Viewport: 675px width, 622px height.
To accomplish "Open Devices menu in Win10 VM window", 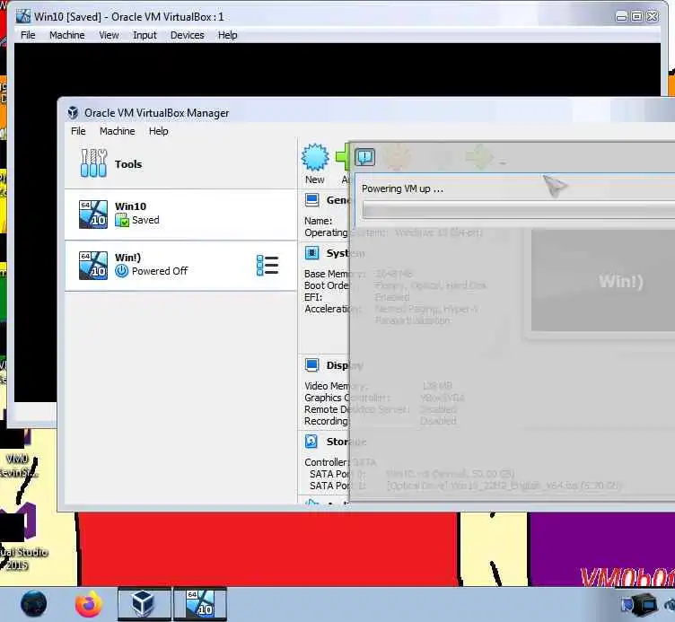I will point(188,35).
